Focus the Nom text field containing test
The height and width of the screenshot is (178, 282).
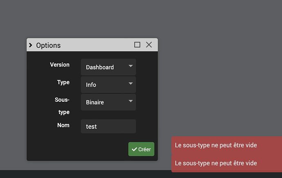108,127
